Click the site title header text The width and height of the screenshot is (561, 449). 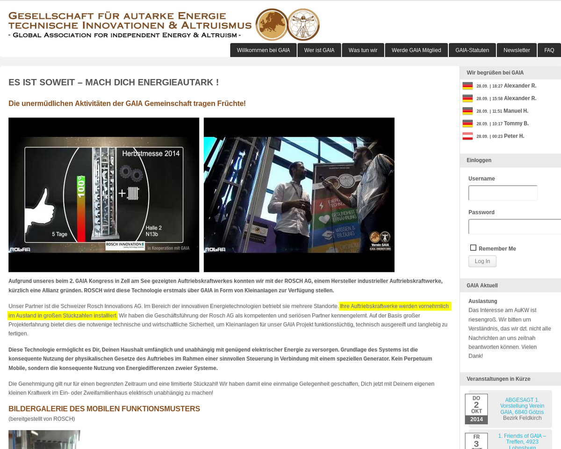(130, 25)
